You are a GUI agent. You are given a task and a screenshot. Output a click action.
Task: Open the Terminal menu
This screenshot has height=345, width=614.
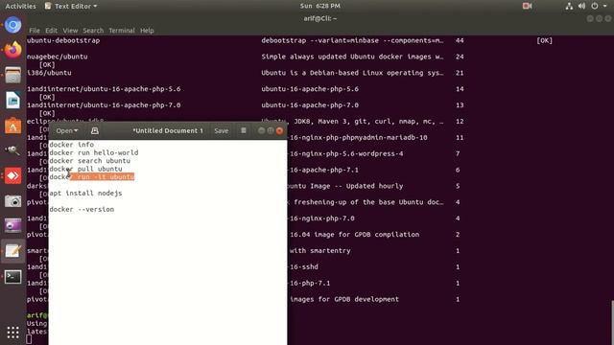tap(122, 31)
